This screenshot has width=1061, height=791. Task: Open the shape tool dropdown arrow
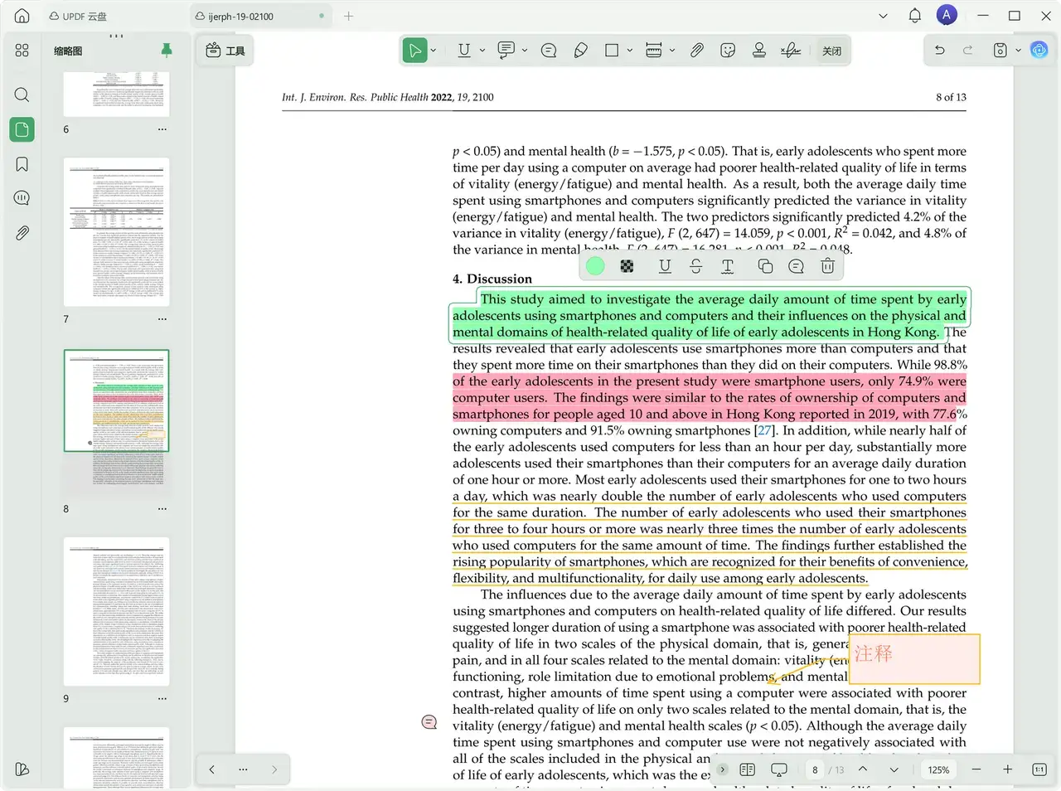(x=630, y=51)
